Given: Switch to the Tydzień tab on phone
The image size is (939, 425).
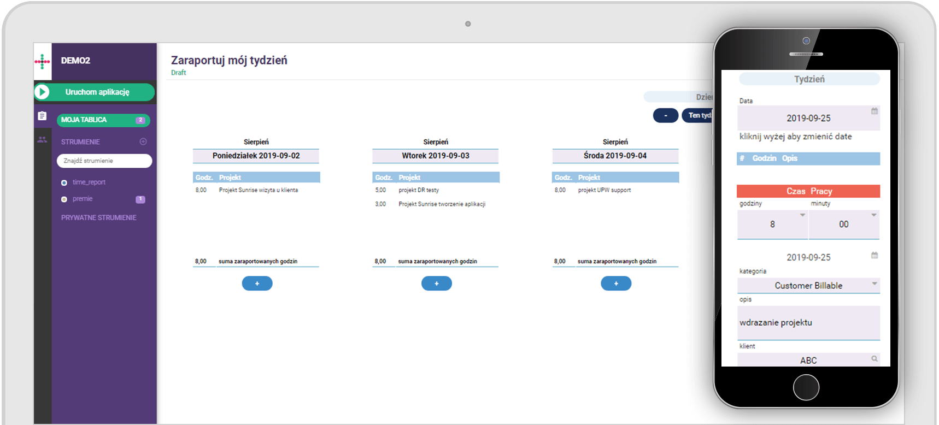Looking at the screenshot, I should pos(809,79).
